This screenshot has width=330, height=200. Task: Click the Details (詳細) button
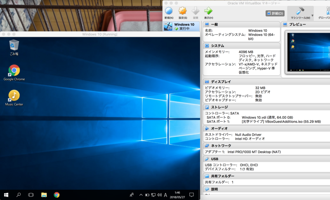click(x=275, y=14)
